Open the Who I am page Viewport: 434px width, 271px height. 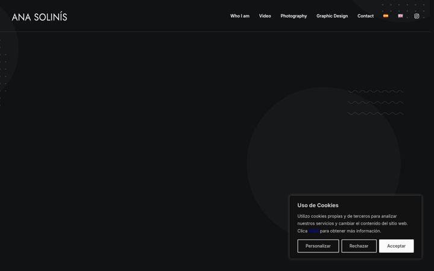coord(240,16)
